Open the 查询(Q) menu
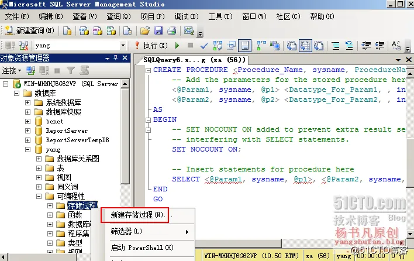The width and height of the screenshot is (414, 261). (x=119, y=16)
